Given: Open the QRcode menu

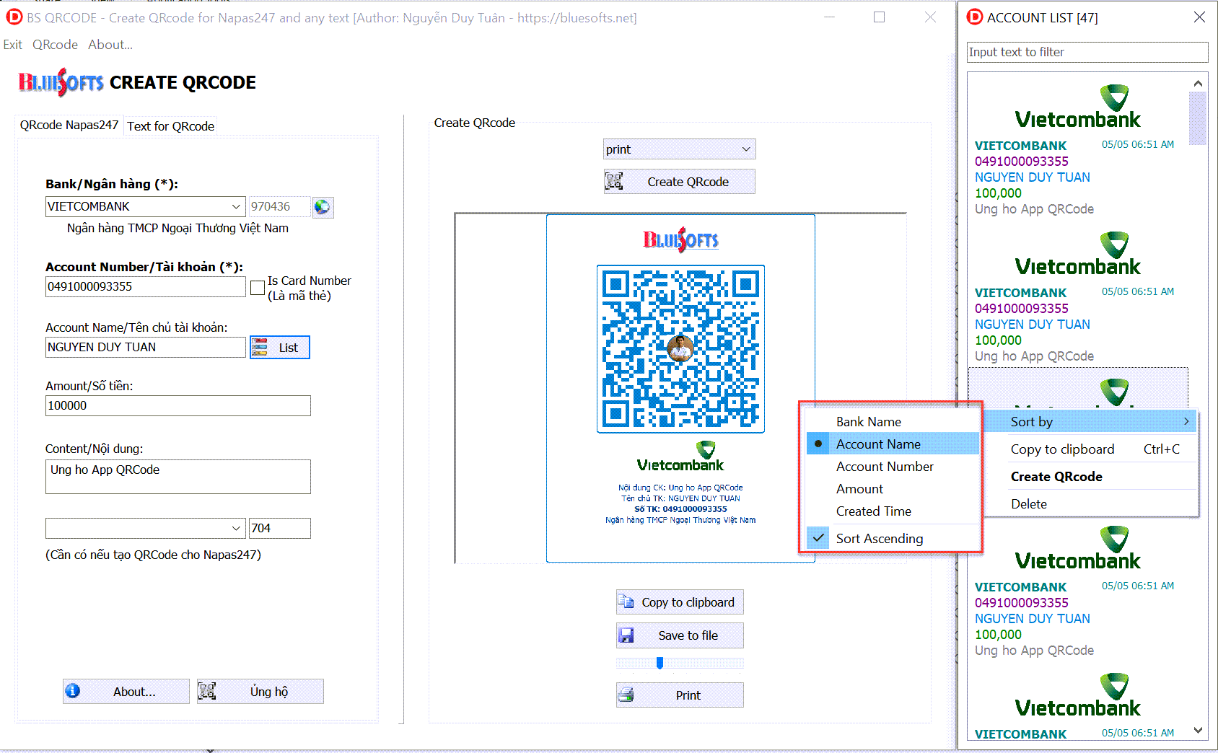Looking at the screenshot, I should point(55,45).
